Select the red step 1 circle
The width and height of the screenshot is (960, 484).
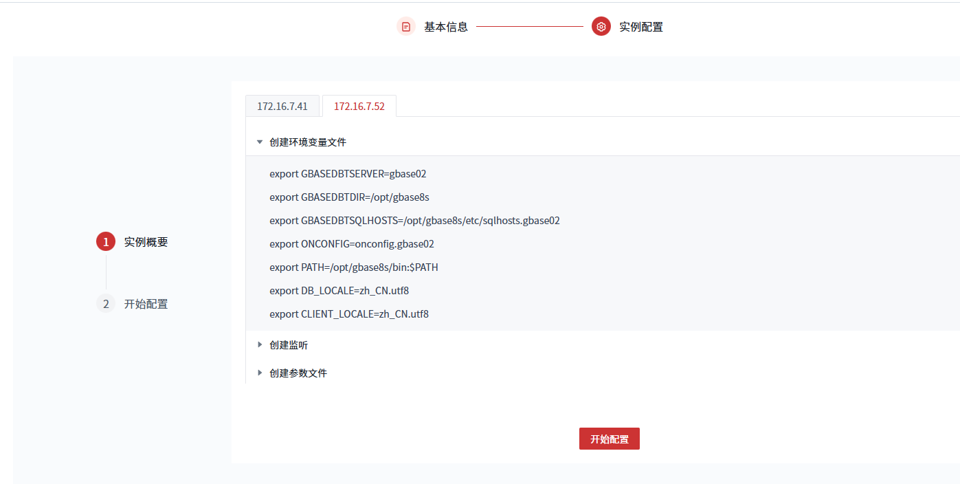pos(106,242)
